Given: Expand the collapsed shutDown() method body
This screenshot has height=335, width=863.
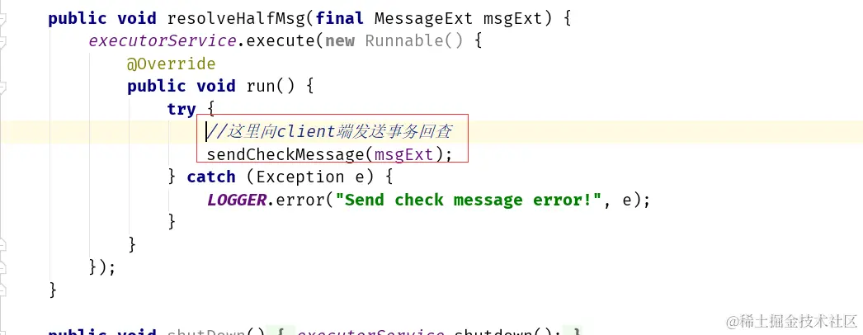Looking at the screenshot, I should tap(426, 333).
